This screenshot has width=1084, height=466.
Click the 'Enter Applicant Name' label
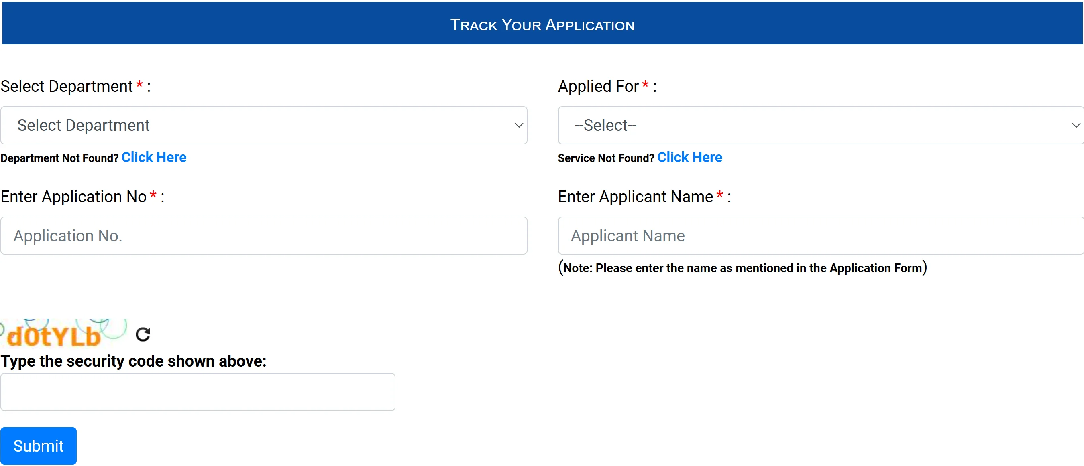(x=635, y=197)
